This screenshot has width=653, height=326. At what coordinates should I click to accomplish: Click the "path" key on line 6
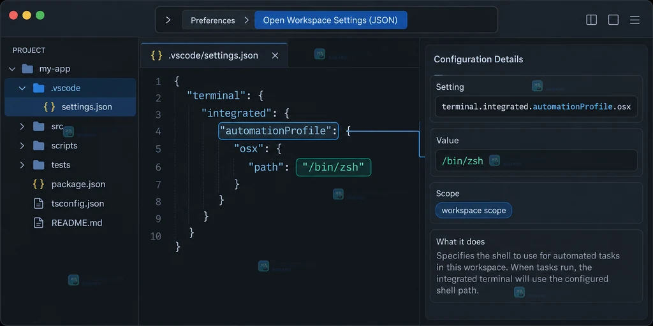point(267,167)
